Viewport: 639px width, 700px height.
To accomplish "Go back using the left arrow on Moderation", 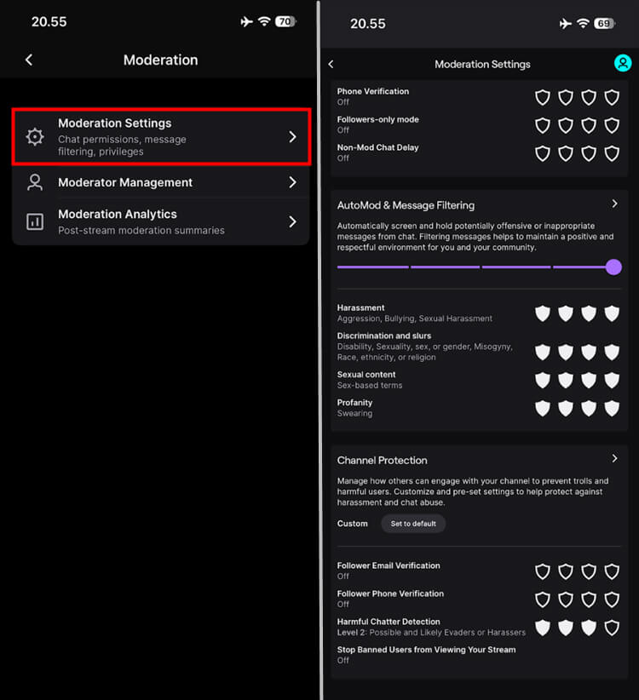I will [28, 60].
